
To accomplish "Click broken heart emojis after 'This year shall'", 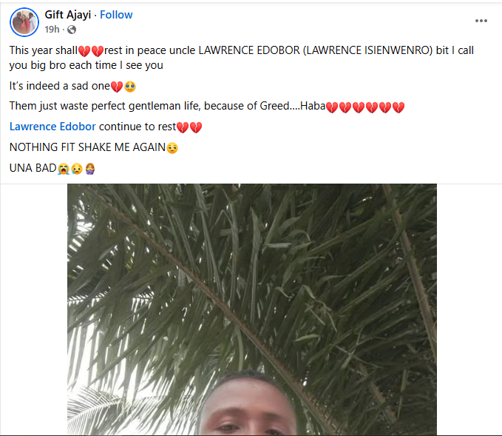I will click(x=91, y=51).
